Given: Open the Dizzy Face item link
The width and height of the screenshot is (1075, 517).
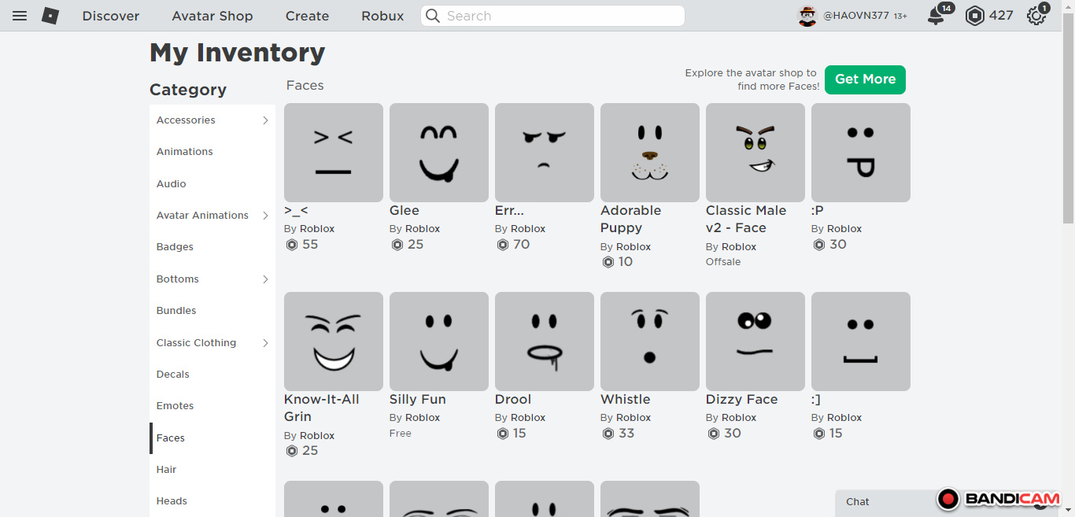Looking at the screenshot, I should click(741, 400).
